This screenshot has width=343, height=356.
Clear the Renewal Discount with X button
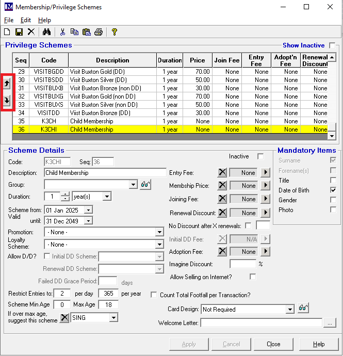pyautogui.click(x=222, y=213)
